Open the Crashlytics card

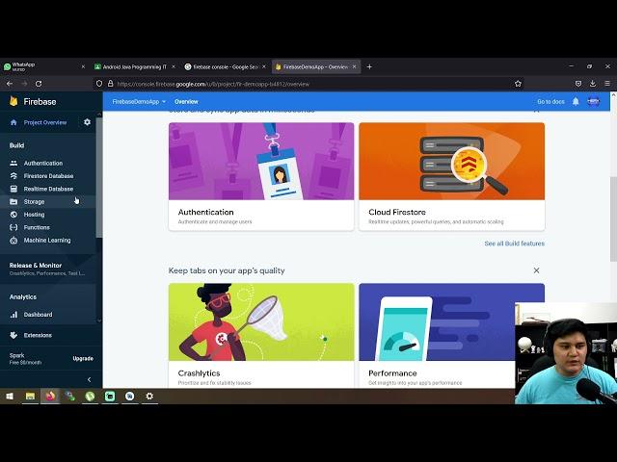(x=261, y=336)
